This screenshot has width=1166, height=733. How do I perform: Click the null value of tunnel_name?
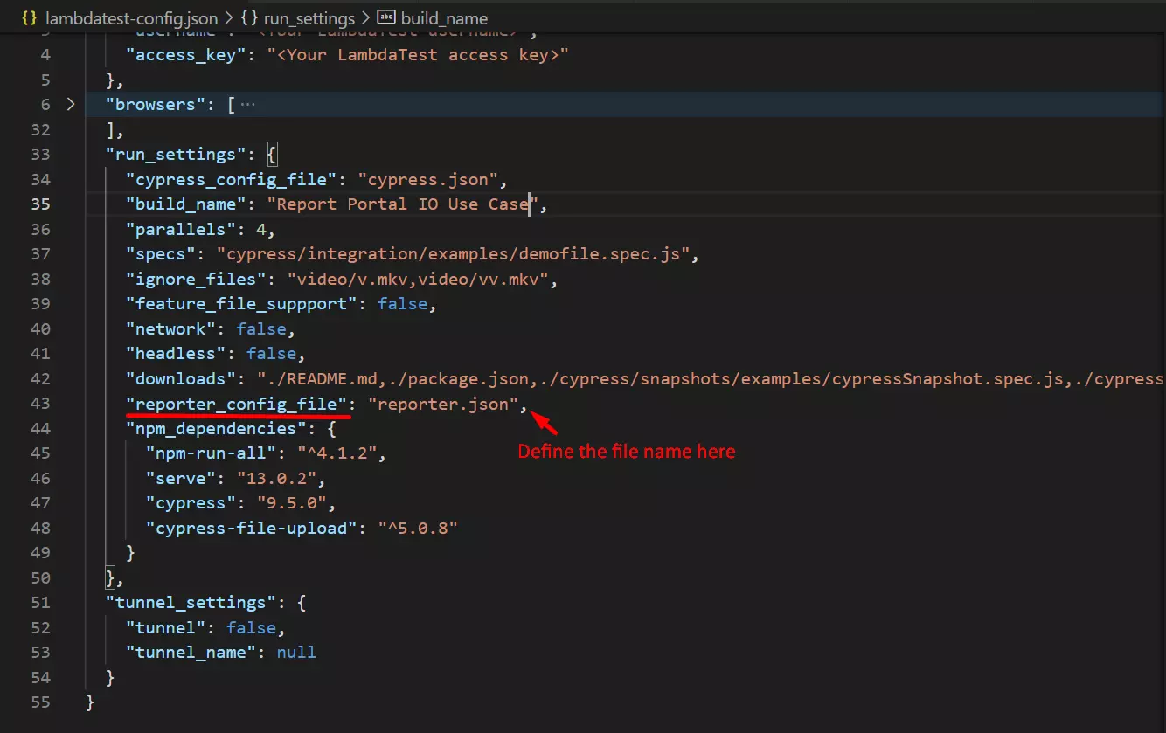click(296, 653)
